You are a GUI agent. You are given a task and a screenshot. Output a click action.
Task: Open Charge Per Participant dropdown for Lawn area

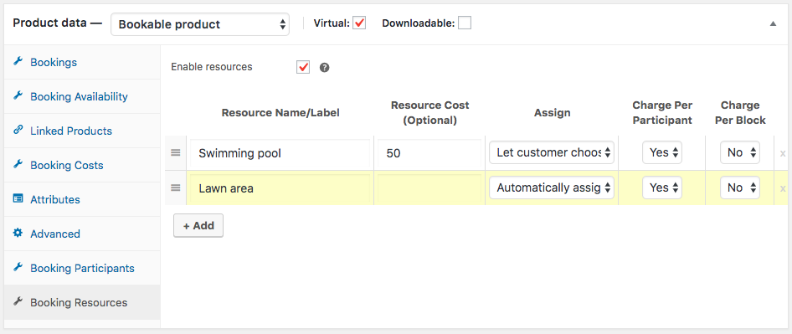[x=662, y=188]
